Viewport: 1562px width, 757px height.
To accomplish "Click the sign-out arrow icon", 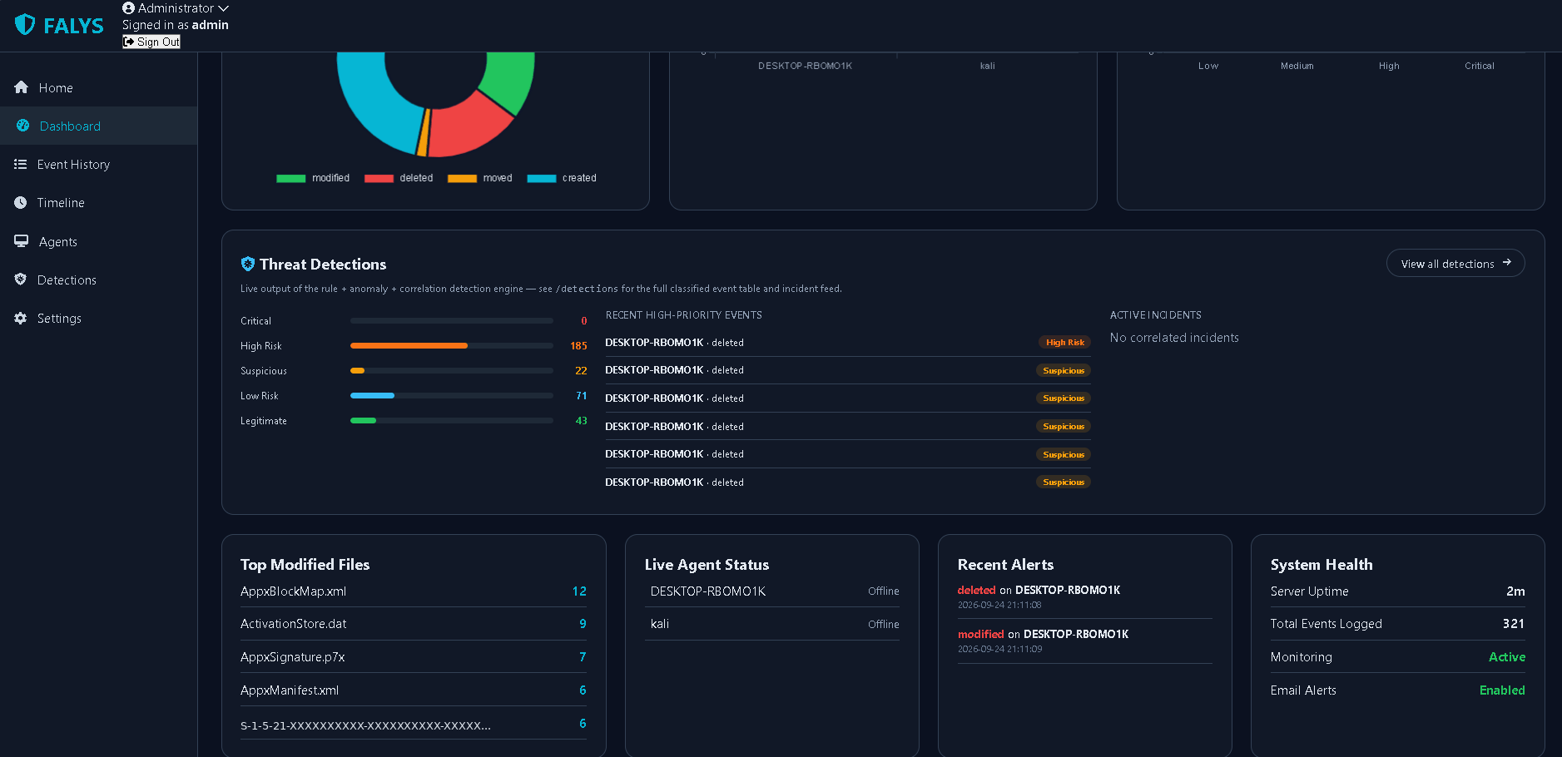I will pyautogui.click(x=129, y=42).
